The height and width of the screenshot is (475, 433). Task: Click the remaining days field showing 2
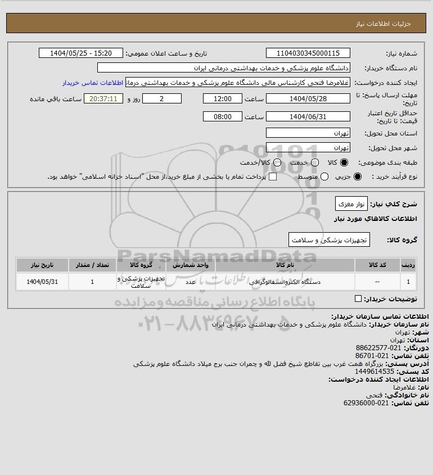[162, 98]
